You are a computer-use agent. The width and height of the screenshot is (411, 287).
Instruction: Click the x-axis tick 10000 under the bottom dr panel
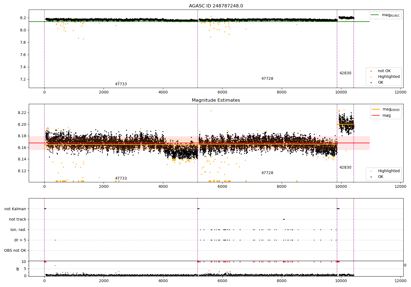tap(341, 281)
